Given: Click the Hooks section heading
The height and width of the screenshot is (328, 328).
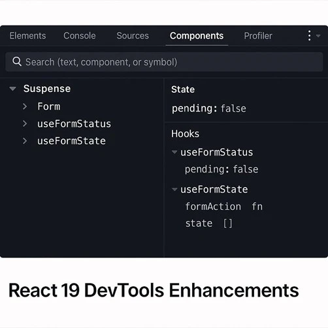Looking at the screenshot, I should [185, 134].
